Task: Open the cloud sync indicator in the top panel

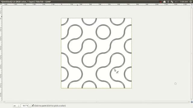Action: coord(164,2)
